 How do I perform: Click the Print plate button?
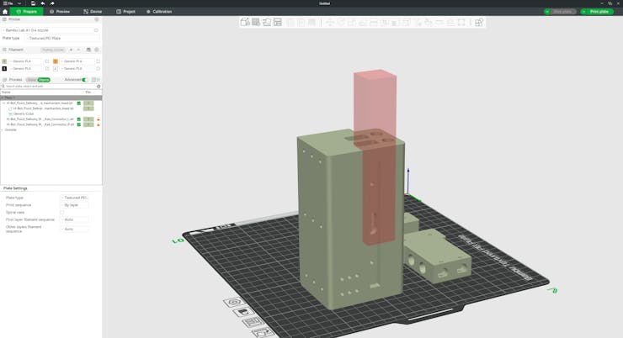click(x=597, y=12)
